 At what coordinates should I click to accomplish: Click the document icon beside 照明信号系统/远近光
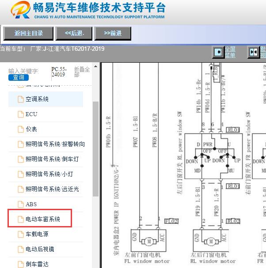point(21,189)
